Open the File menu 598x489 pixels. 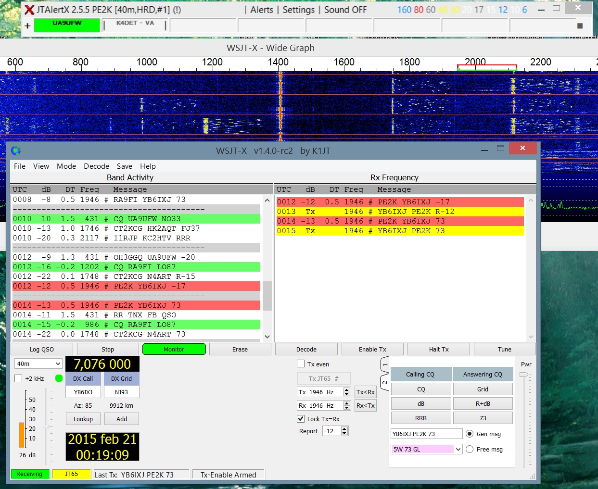coord(20,166)
